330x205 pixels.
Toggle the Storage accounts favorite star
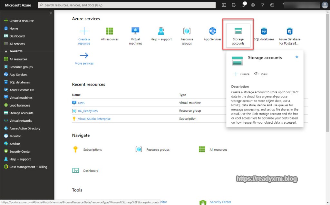297,57
